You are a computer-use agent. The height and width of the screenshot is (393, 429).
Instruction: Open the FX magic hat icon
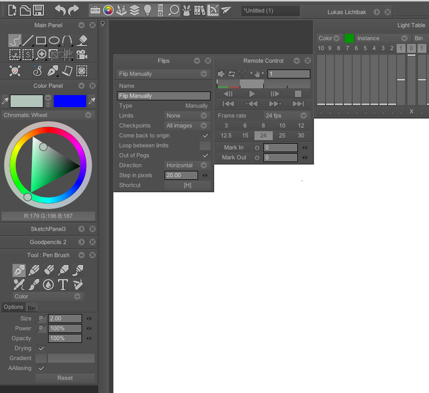point(187,10)
